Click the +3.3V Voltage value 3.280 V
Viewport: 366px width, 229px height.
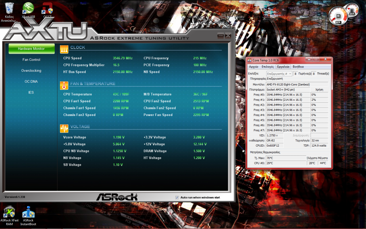(x=199, y=137)
